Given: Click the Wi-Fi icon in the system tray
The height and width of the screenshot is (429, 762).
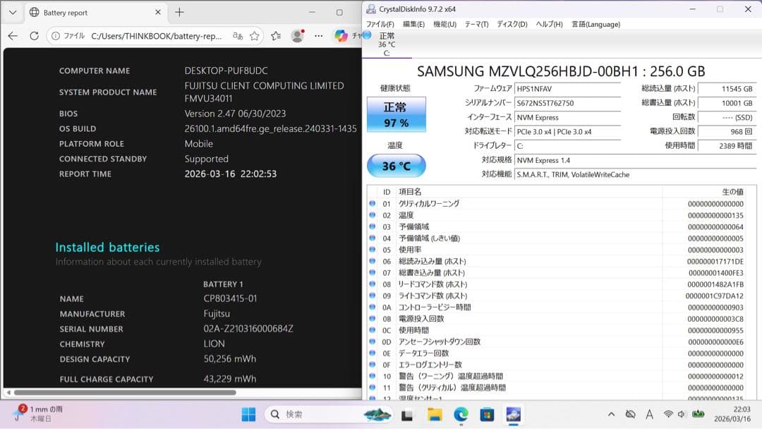Looking at the screenshot, I should [x=667, y=415].
